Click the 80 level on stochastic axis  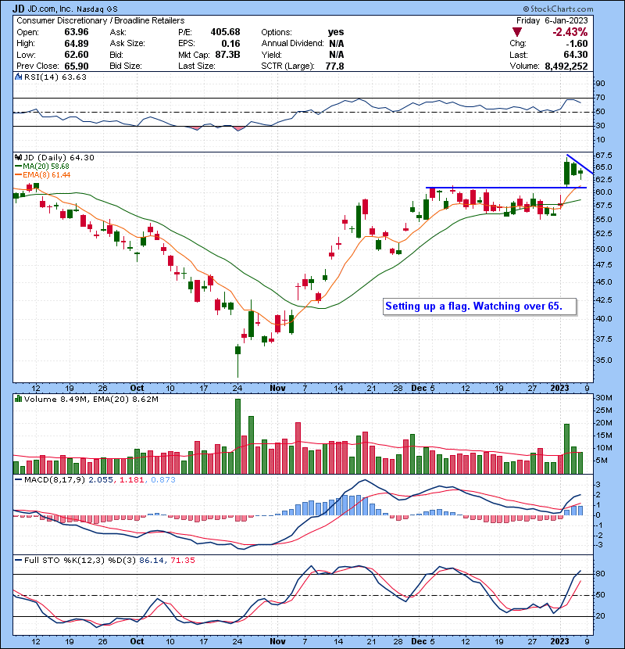[600, 574]
